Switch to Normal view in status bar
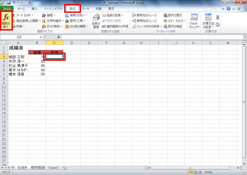 coord(191,172)
